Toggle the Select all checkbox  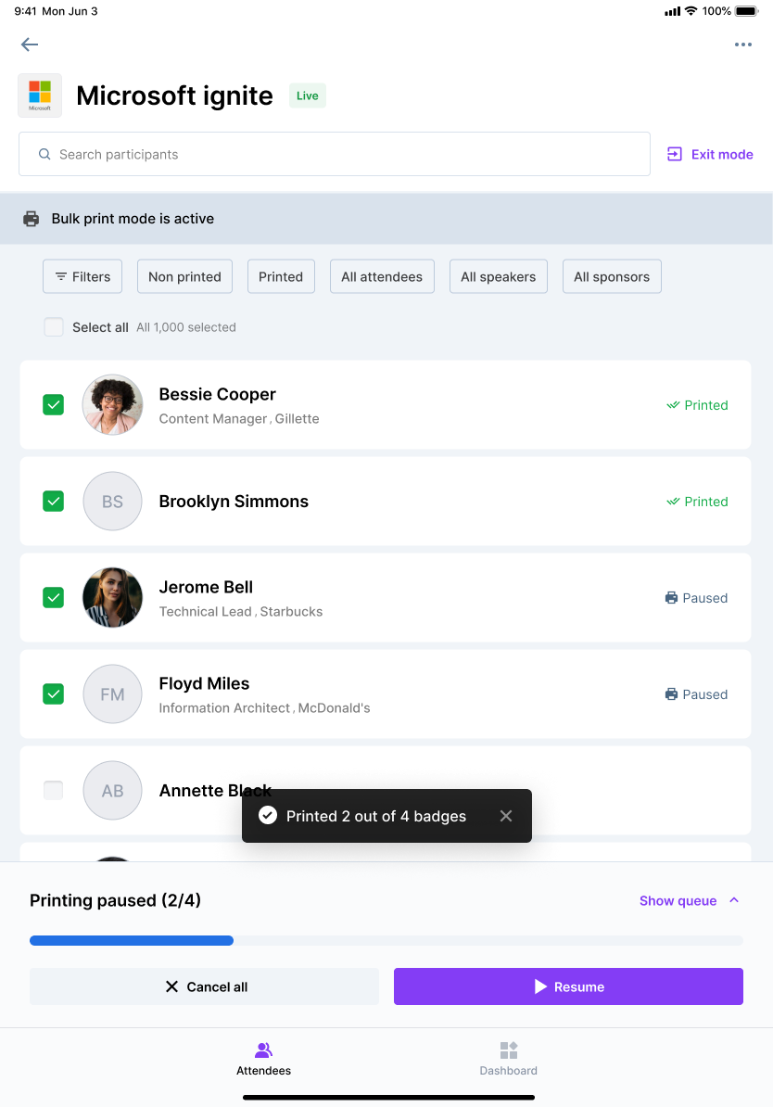(x=54, y=327)
